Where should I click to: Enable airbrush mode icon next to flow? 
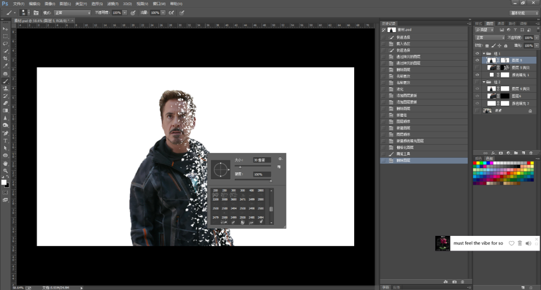click(x=171, y=13)
